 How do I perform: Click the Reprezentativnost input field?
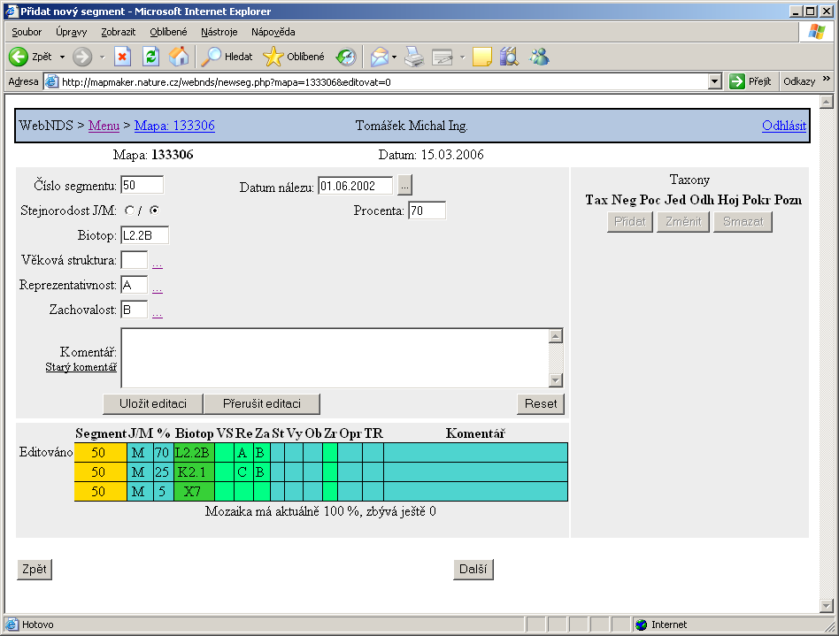point(135,285)
